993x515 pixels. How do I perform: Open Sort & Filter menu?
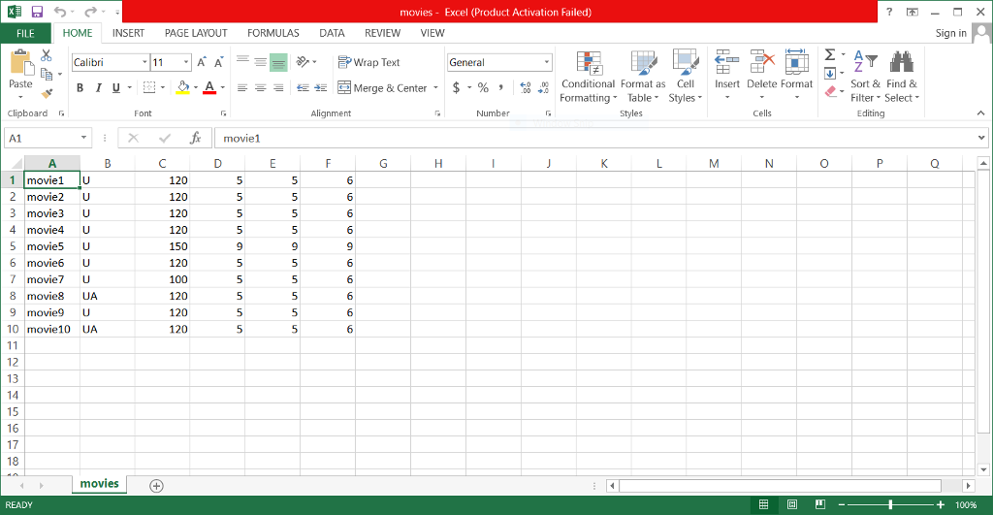865,77
